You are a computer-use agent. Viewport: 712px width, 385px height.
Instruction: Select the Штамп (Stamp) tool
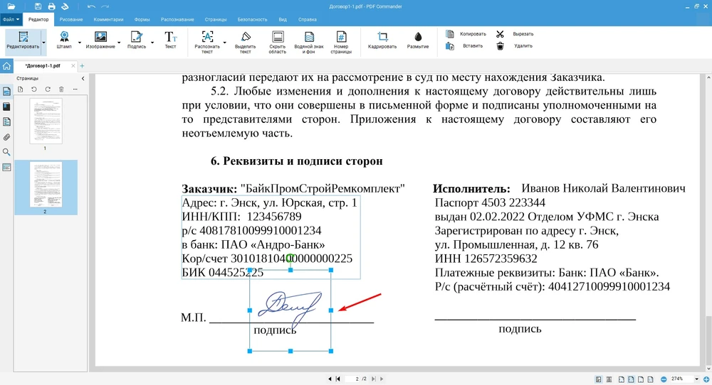pos(64,40)
